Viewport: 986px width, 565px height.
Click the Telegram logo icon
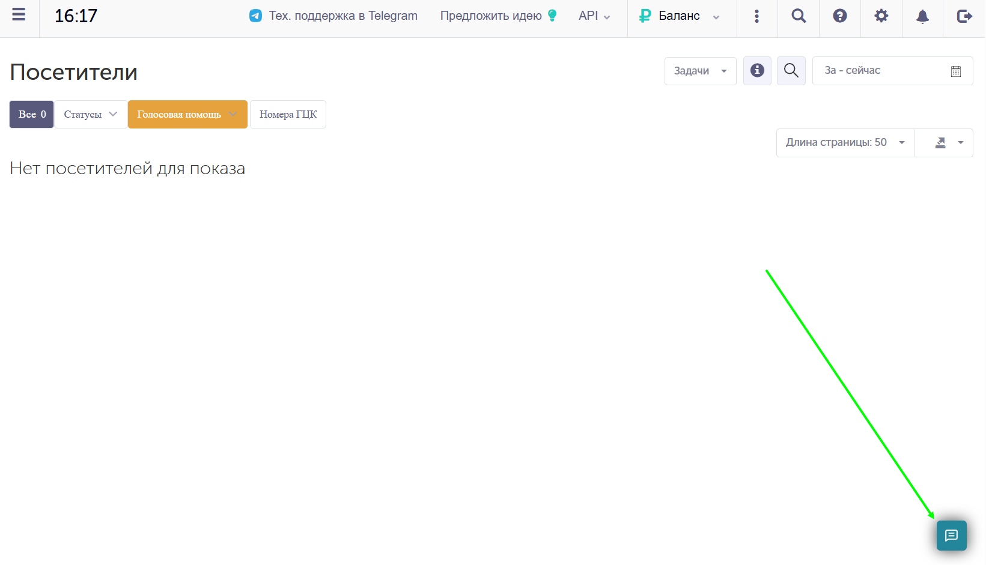(255, 16)
